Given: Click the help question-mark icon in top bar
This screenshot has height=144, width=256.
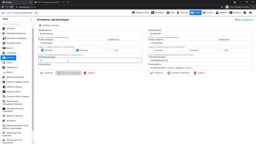Looking at the screenshot, I should (x=245, y=12).
